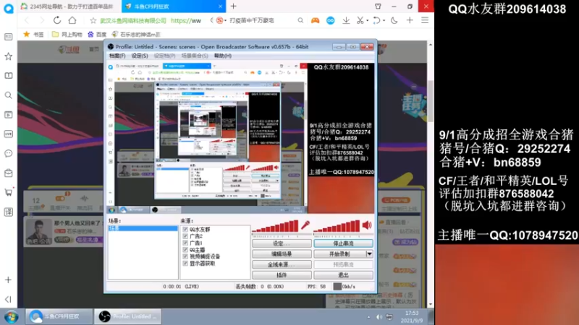Open the sidebar chat bubble icon
The image size is (579, 325).
pyautogui.click(x=8, y=153)
